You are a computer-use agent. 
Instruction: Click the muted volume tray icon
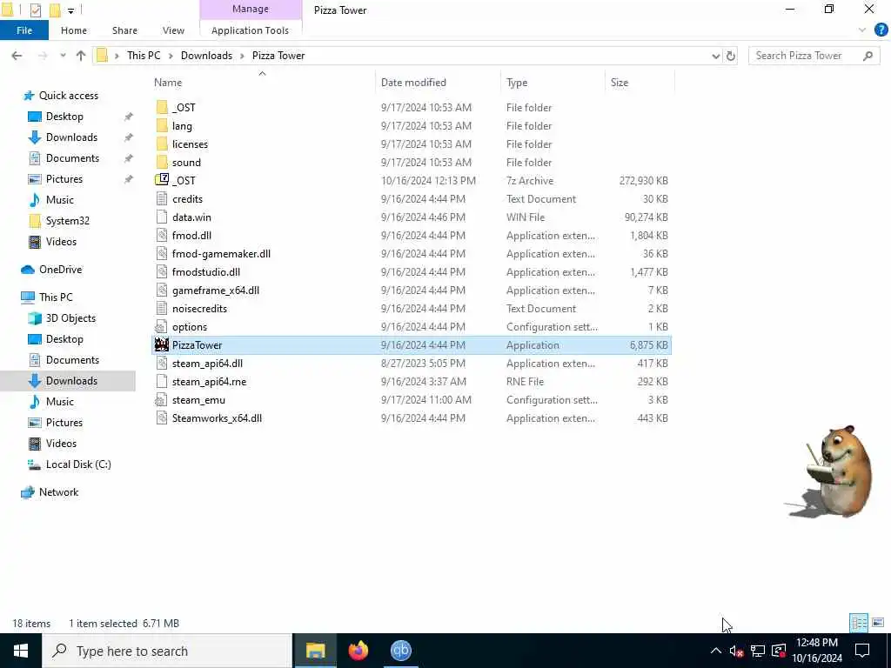(x=736, y=651)
